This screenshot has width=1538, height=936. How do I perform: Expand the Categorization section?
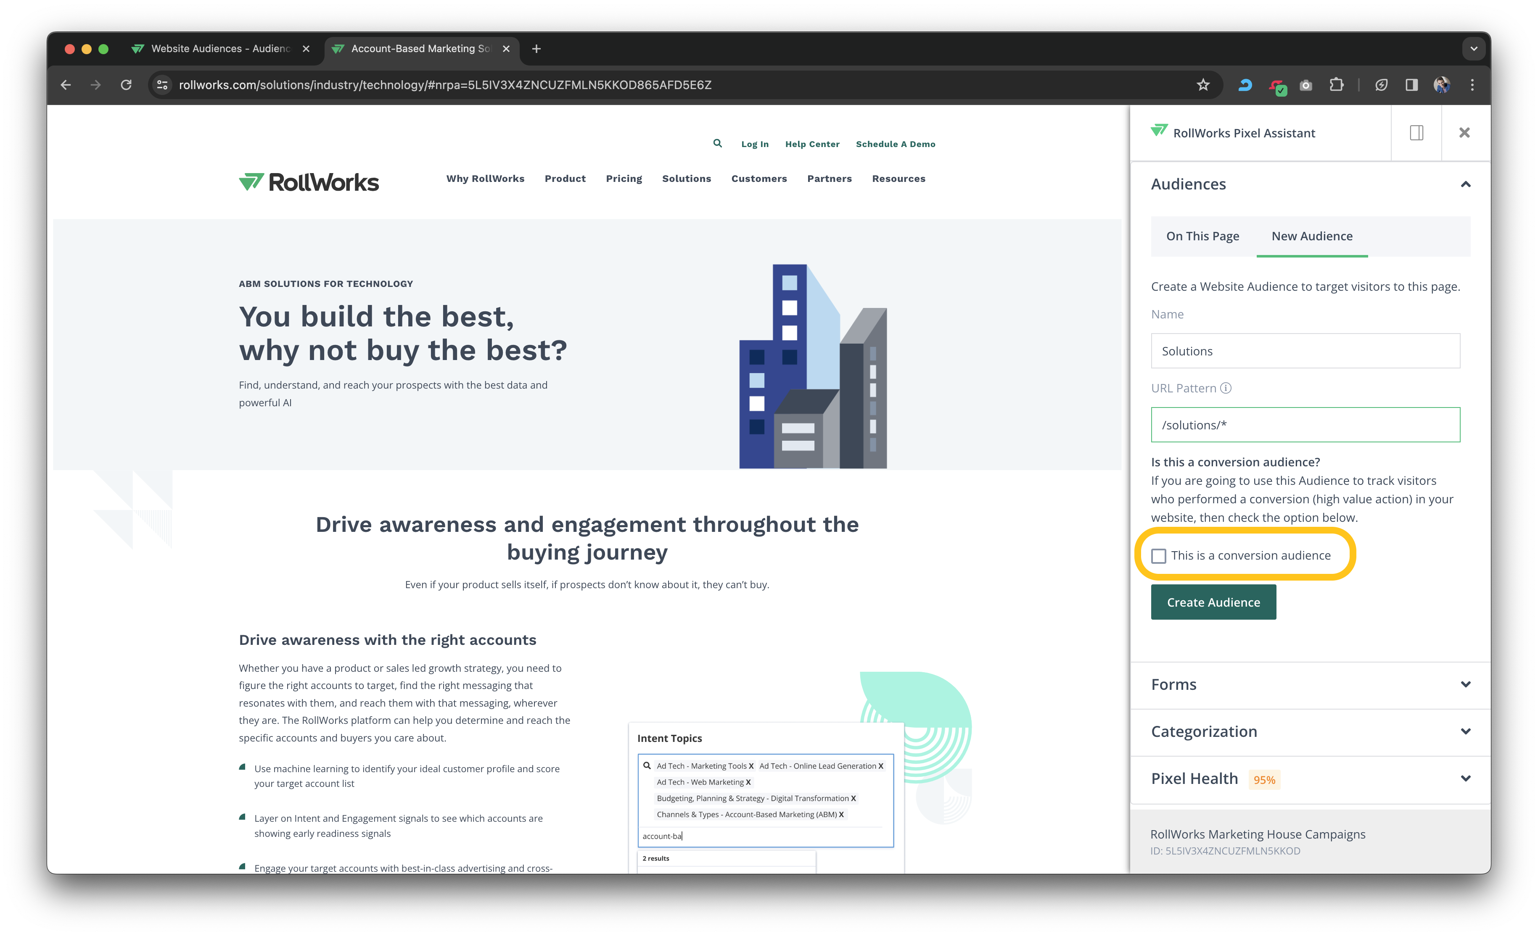tap(1466, 731)
